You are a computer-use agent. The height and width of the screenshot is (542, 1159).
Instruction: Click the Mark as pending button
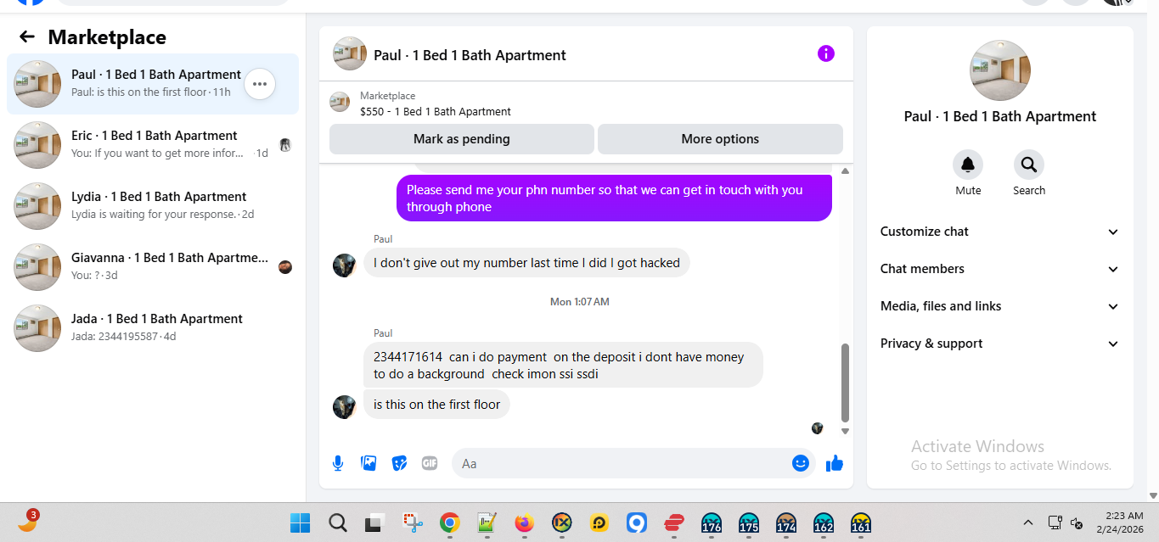(x=462, y=139)
